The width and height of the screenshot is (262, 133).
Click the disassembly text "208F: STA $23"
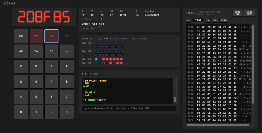point(93,24)
